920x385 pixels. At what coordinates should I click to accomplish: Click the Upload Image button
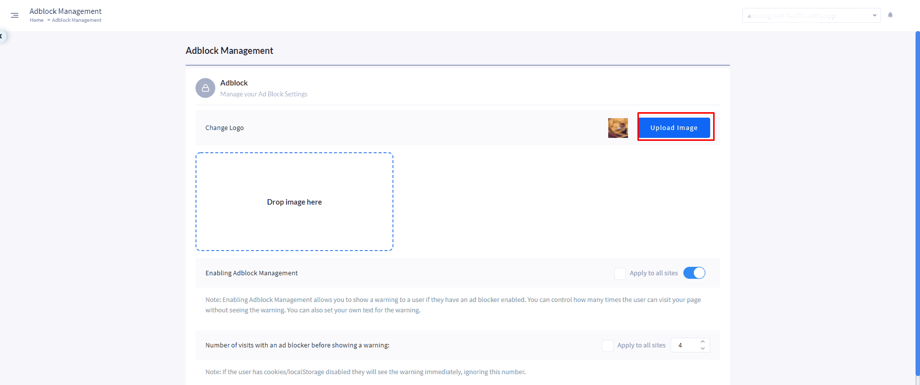(x=674, y=128)
